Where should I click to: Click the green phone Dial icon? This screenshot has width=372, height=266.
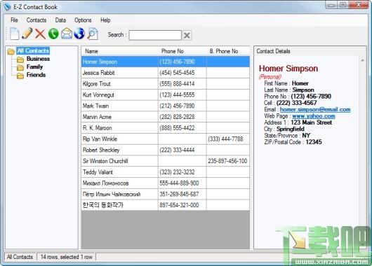coord(53,34)
